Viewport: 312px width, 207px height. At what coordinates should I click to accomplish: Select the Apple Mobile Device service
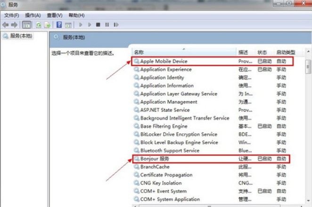[212, 61]
